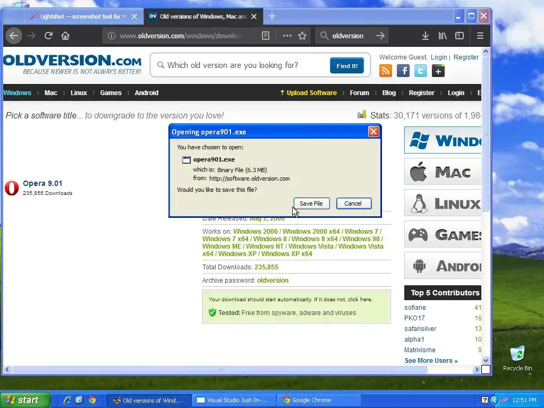The width and height of the screenshot is (544, 408).
Task: Open the Facebook icon on Oldversion
Action: coord(403,71)
